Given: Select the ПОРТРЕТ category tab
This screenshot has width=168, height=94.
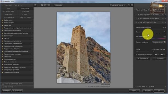Looking at the screenshot, I should 25,14.
